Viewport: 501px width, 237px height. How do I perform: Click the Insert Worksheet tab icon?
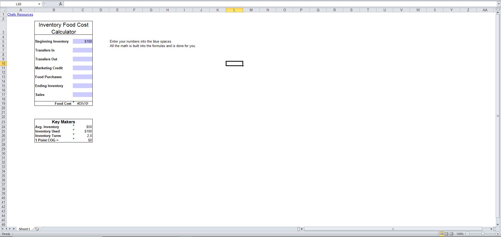37,229
